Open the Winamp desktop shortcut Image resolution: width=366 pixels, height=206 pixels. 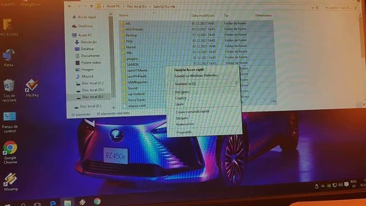click(10, 182)
